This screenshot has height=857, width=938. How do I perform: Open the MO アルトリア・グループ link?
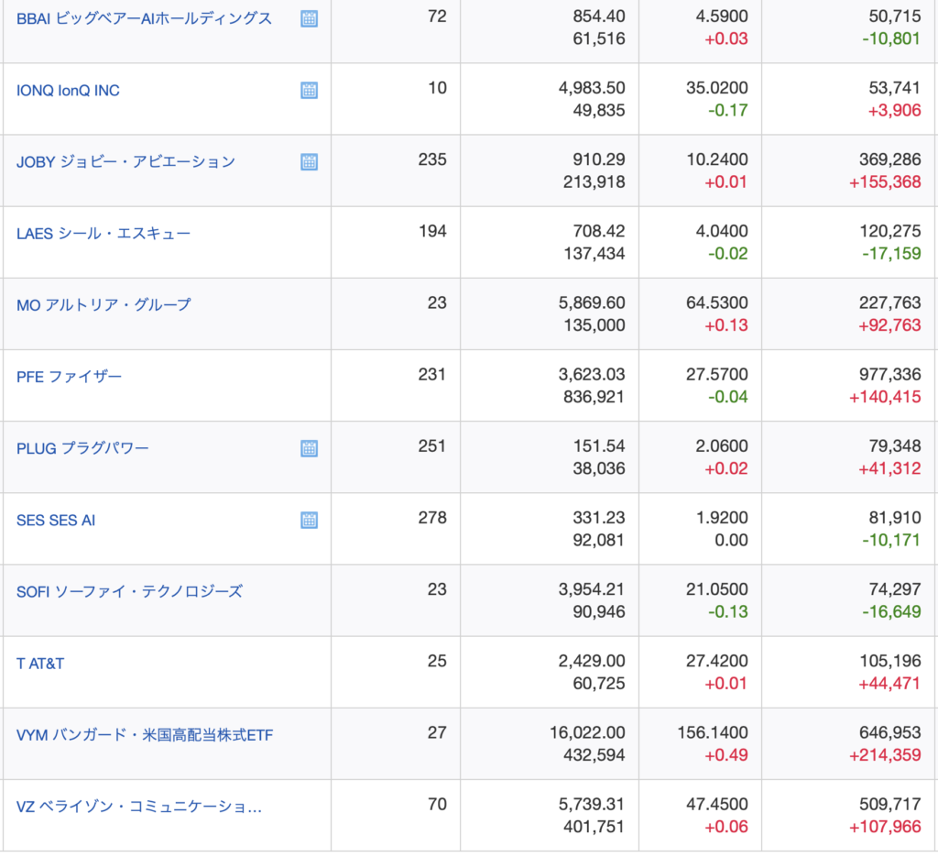[x=104, y=304]
